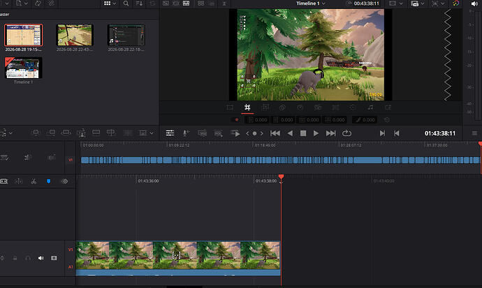
Task: Jump to the first frame
Action: tap(275, 133)
